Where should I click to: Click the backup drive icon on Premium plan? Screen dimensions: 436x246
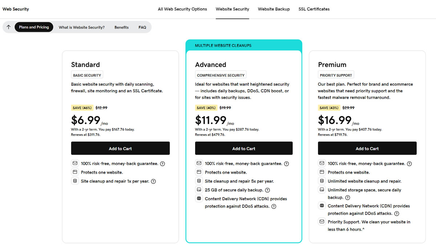tap(322, 189)
